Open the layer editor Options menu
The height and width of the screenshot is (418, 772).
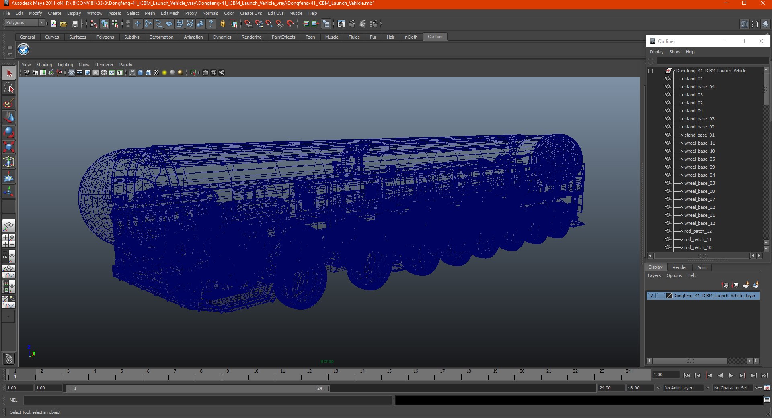(674, 275)
